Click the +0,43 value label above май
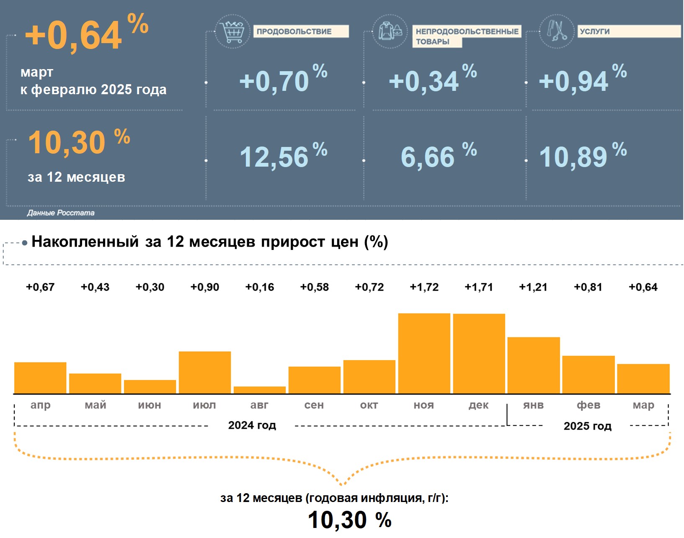The width and height of the screenshot is (684, 538). 95,287
